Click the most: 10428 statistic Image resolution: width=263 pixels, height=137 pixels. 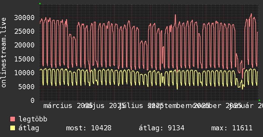pos(89,128)
